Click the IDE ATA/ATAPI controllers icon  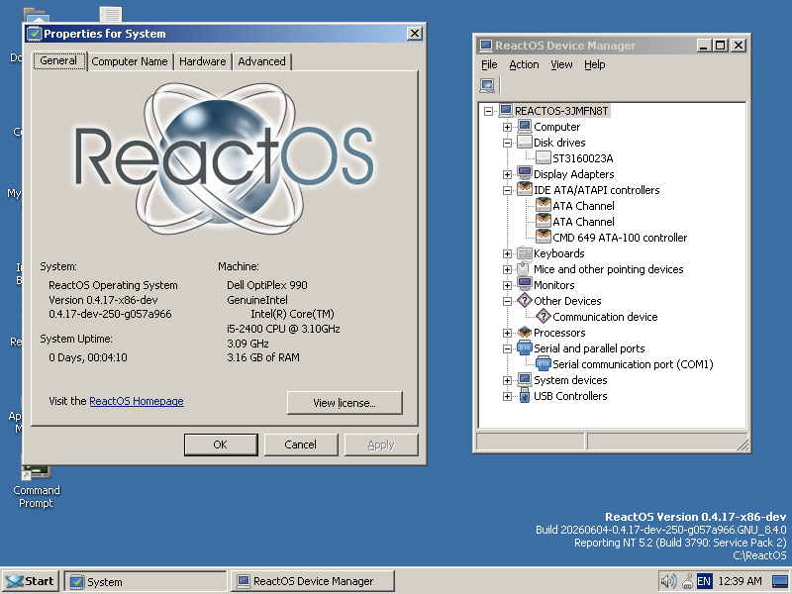click(525, 190)
